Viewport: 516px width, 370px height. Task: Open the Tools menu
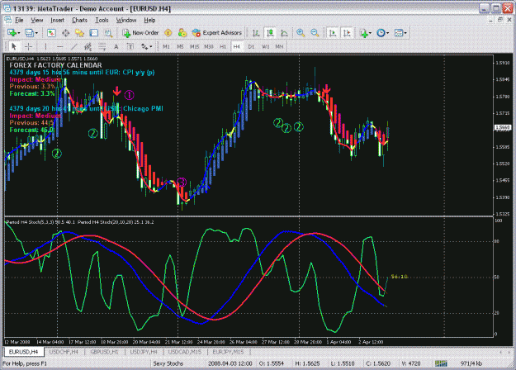pyautogui.click(x=102, y=20)
